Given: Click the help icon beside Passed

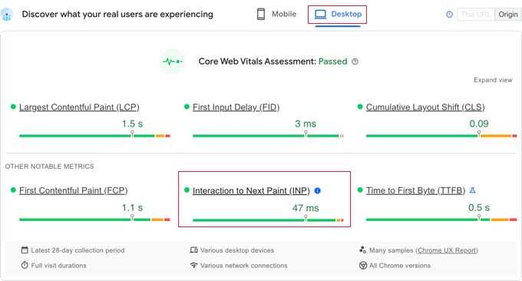Looking at the screenshot, I should (x=355, y=61).
